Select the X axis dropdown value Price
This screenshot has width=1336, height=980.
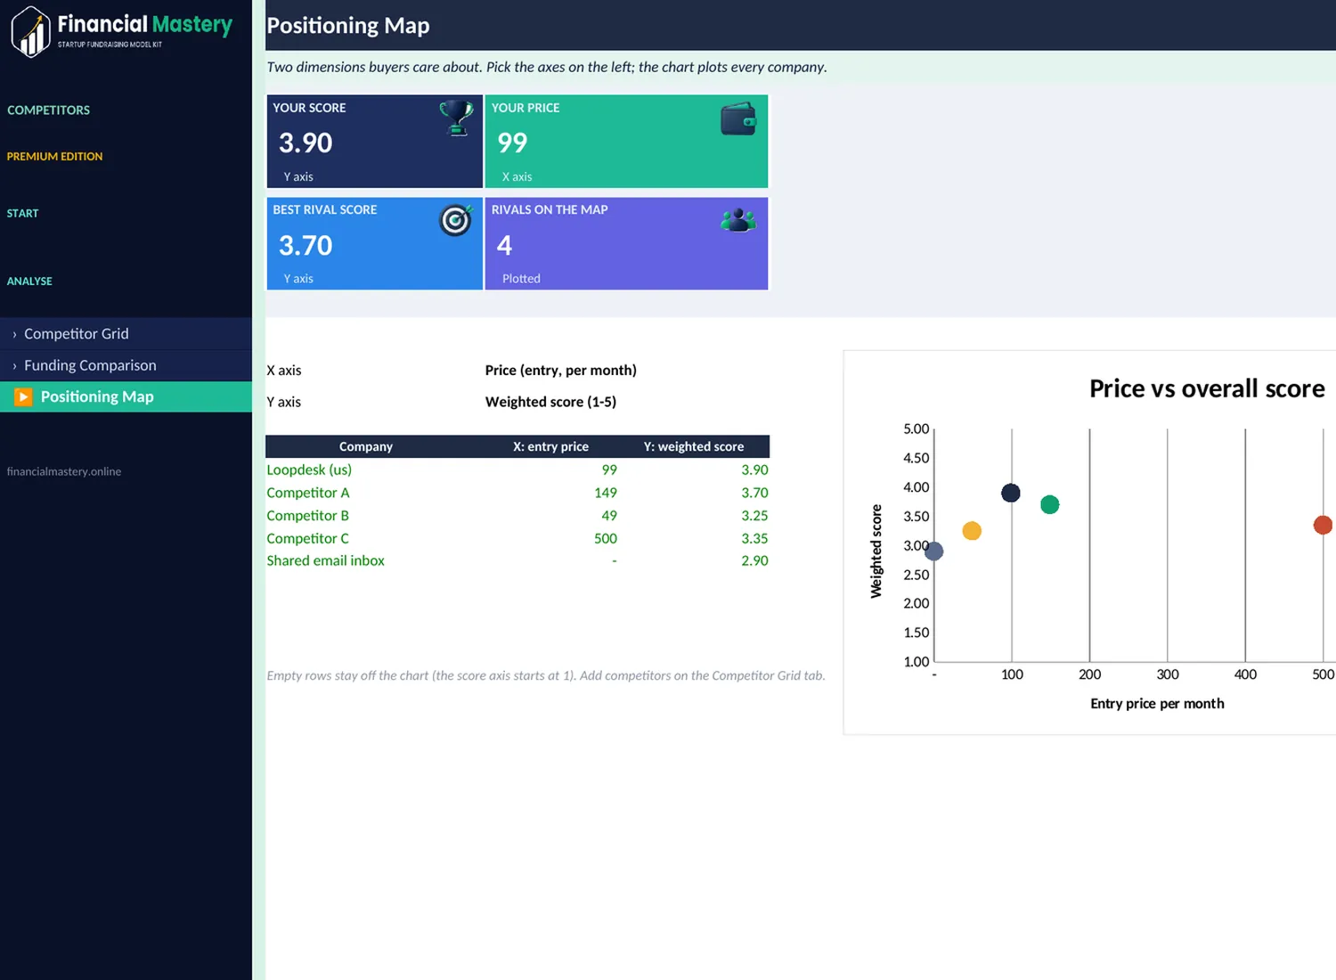point(560,371)
